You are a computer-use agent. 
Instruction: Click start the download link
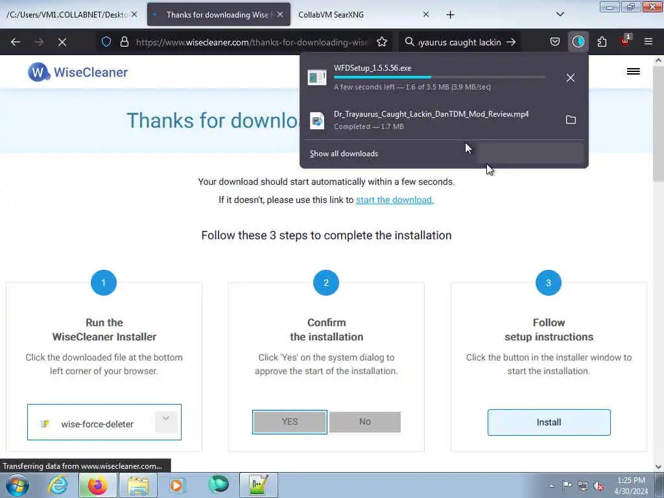(x=395, y=200)
